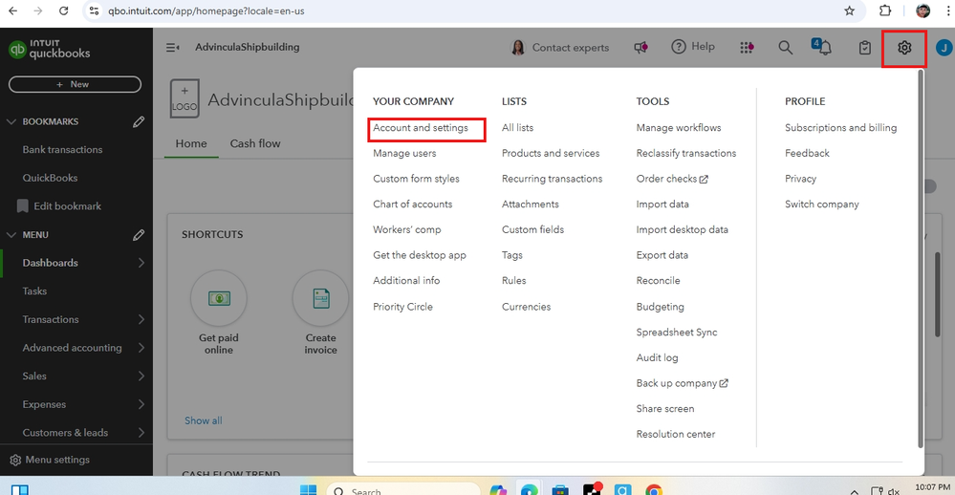
Task: Show hidden system tray icons
Action: [x=854, y=491]
